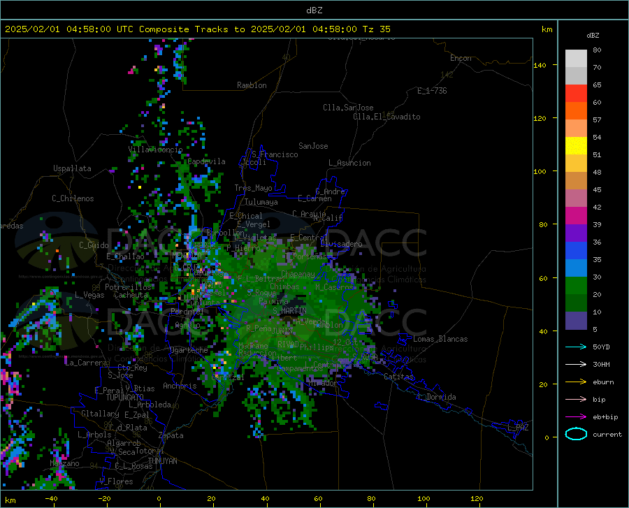Click the S_Francisco place label

[275, 154]
